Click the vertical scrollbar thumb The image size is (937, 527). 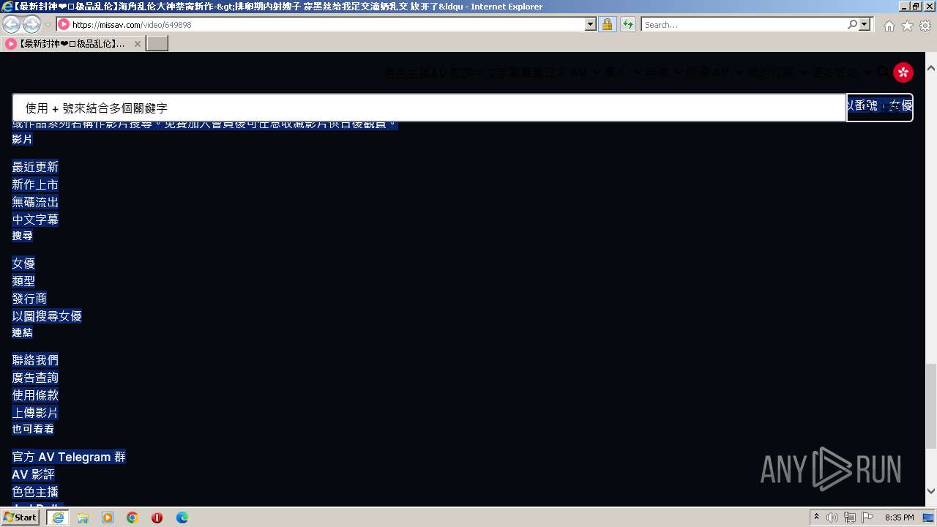(x=930, y=405)
